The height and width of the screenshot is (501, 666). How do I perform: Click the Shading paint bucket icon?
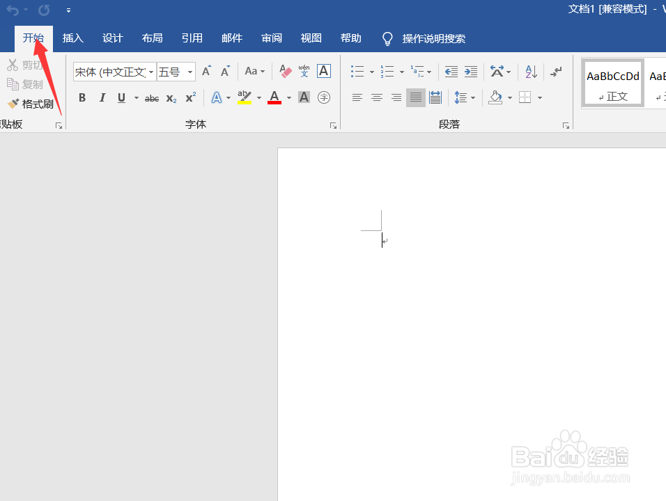[x=495, y=97]
